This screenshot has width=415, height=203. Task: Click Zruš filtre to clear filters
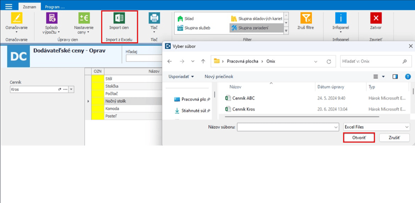306,18
